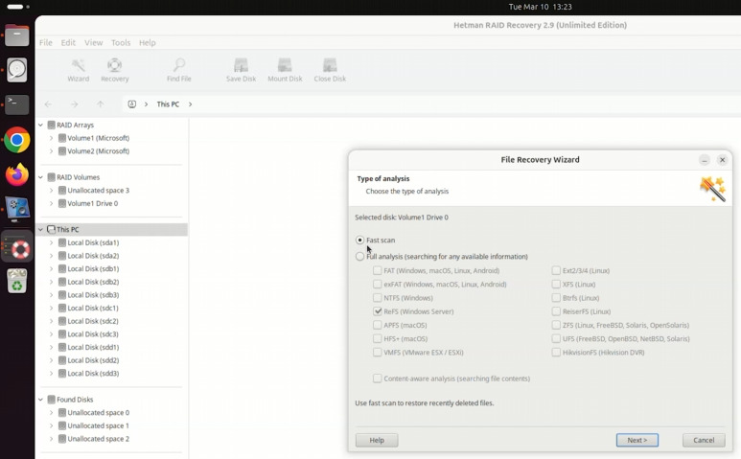Click the Help button in wizard
Image resolution: width=741 pixels, height=459 pixels.
[x=377, y=440]
